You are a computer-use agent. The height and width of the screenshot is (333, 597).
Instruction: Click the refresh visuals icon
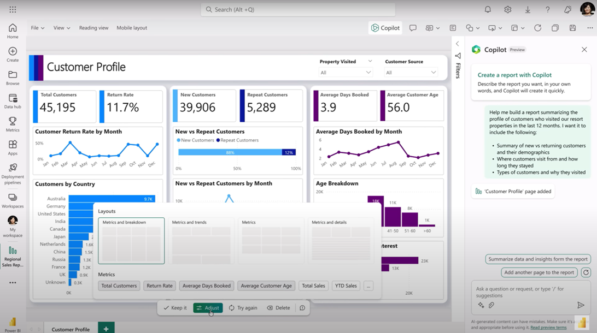pyautogui.click(x=537, y=28)
